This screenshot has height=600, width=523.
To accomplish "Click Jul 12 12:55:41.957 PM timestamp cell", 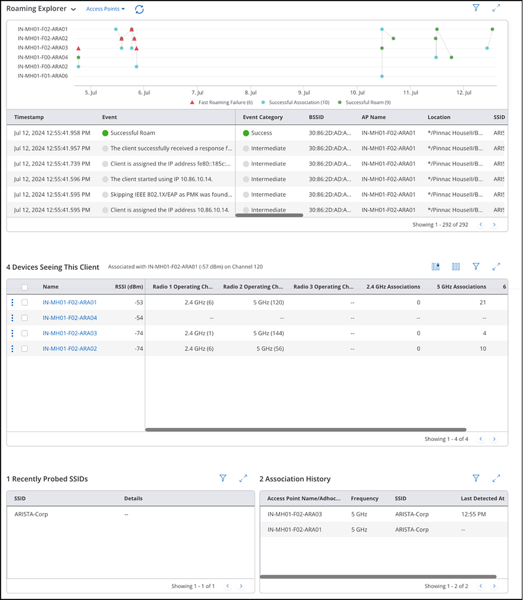I will [52, 148].
